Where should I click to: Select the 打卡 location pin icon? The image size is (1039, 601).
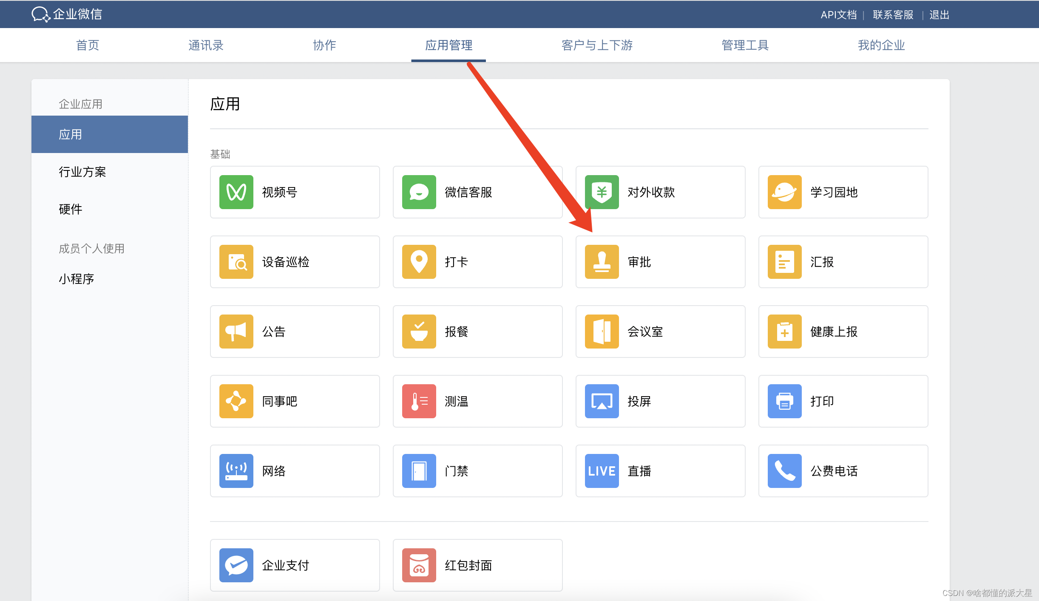click(x=419, y=262)
